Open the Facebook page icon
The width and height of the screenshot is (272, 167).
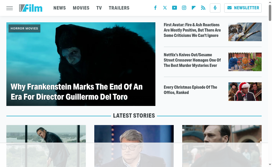point(155,8)
